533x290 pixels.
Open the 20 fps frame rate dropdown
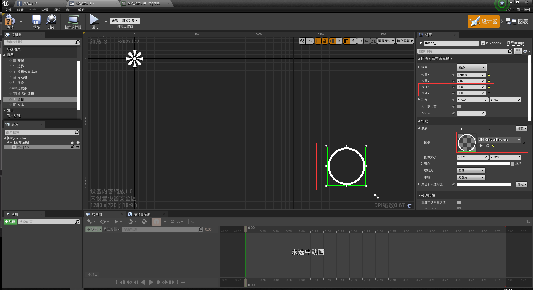point(177,222)
